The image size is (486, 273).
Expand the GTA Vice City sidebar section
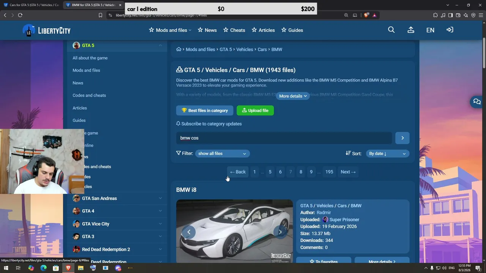point(160,224)
